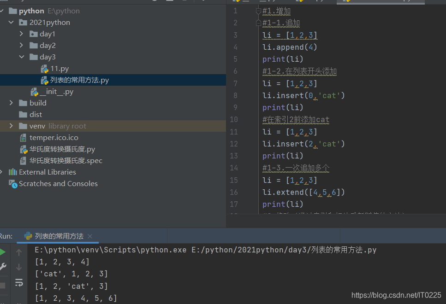Image resolution: width=446 pixels, height=304 pixels.
Task: Click the __init__.py Python file icon
Action: (x=34, y=92)
